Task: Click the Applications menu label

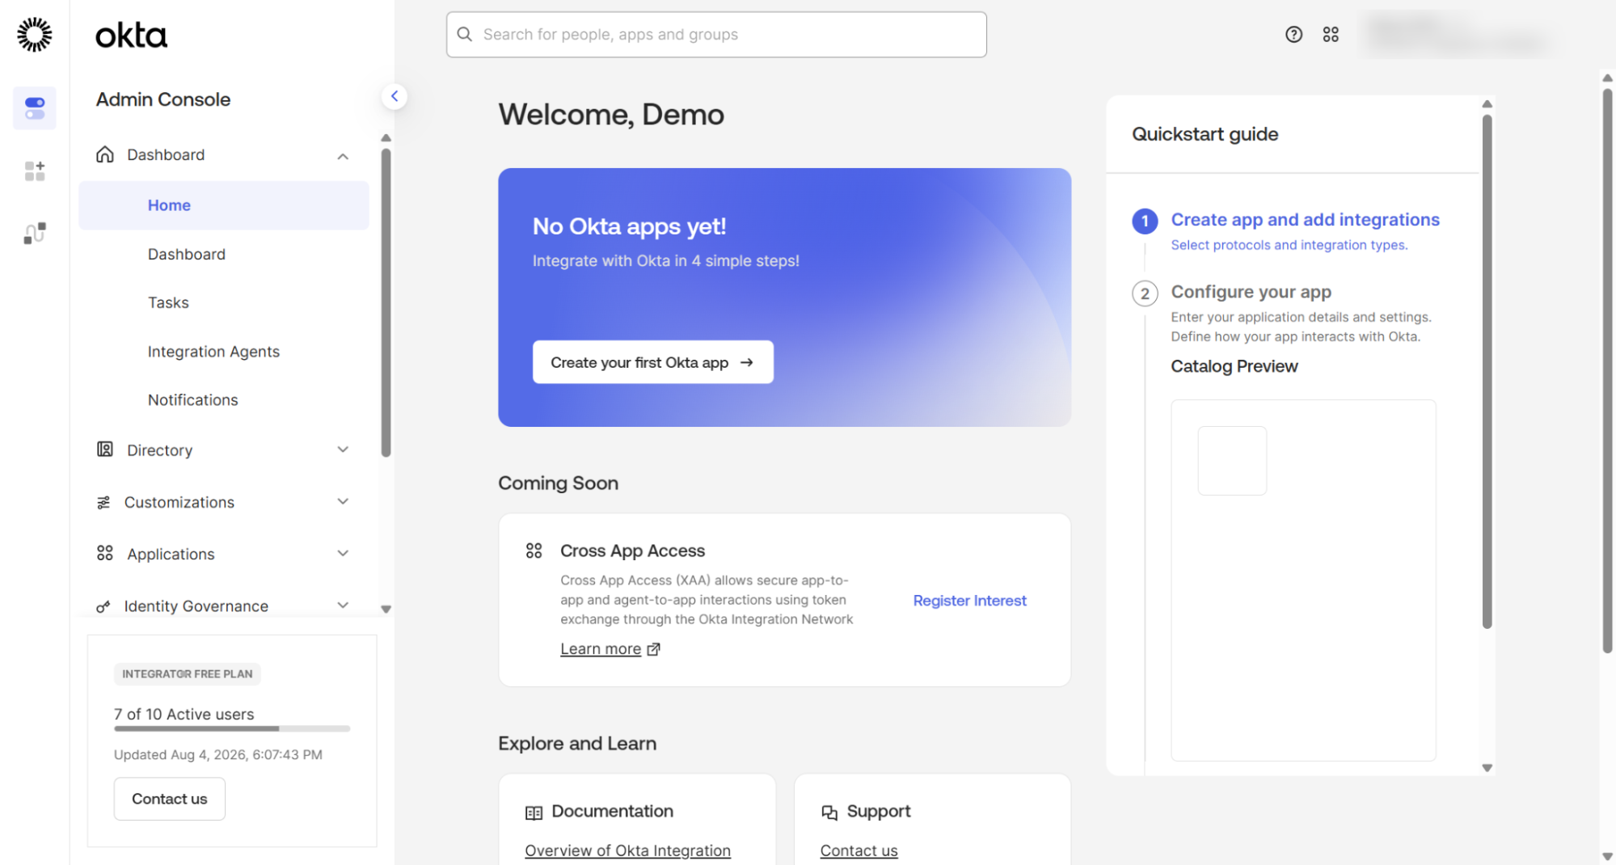Action: click(171, 554)
